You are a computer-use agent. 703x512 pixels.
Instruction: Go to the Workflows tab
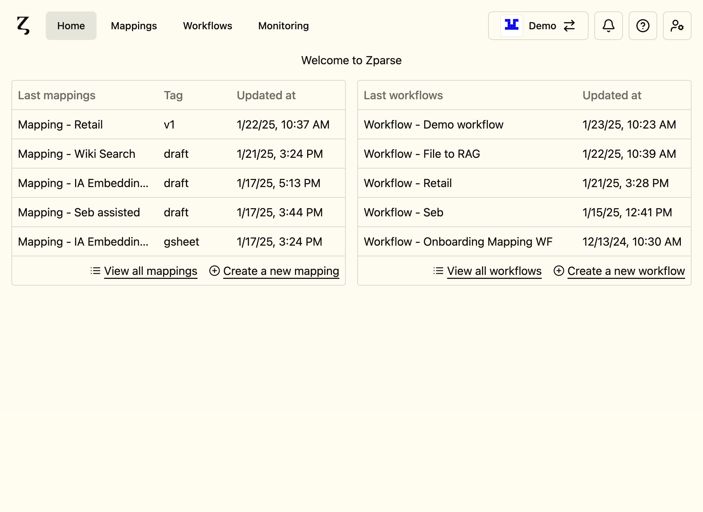pyautogui.click(x=207, y=26)
